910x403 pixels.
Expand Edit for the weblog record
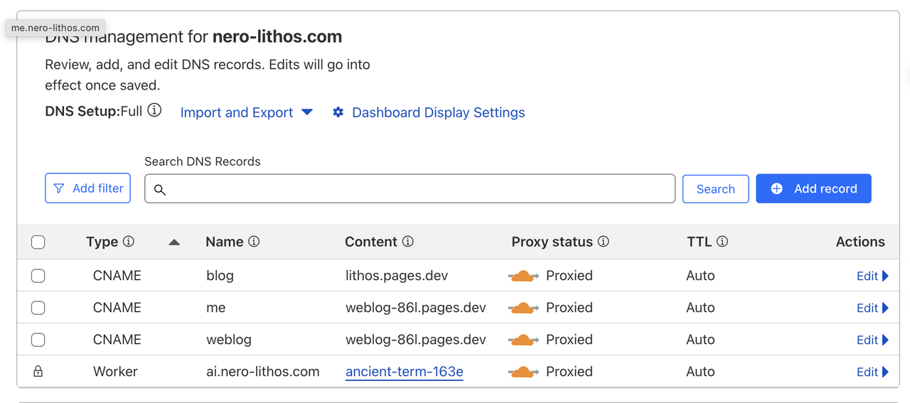872,340
